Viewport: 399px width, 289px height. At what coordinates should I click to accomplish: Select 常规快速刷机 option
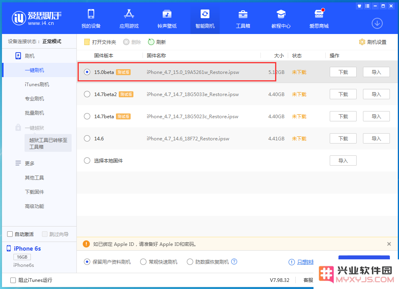pyautogui.click(x=143, y=262)
